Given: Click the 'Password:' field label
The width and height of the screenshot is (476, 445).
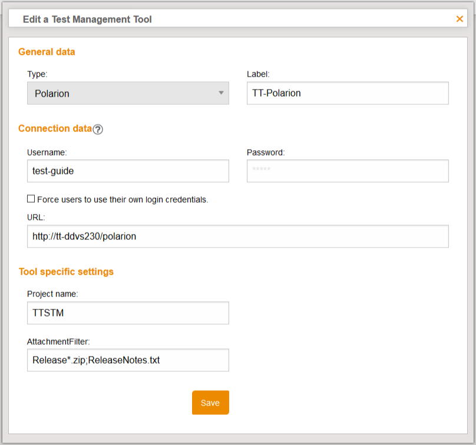Looking at the screenshot, I should pos(266,152).
